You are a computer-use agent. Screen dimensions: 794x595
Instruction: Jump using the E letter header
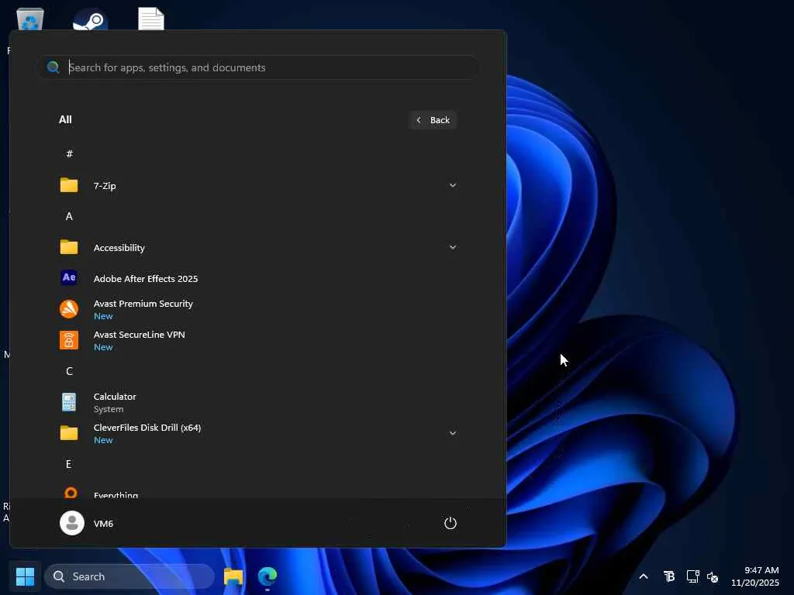tap(68, 464)
